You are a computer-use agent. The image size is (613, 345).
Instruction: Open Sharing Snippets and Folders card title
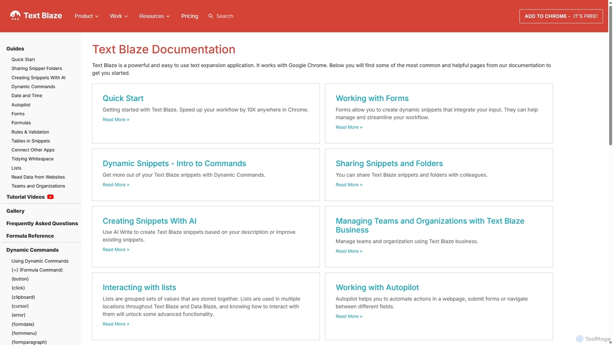point(389,163)
